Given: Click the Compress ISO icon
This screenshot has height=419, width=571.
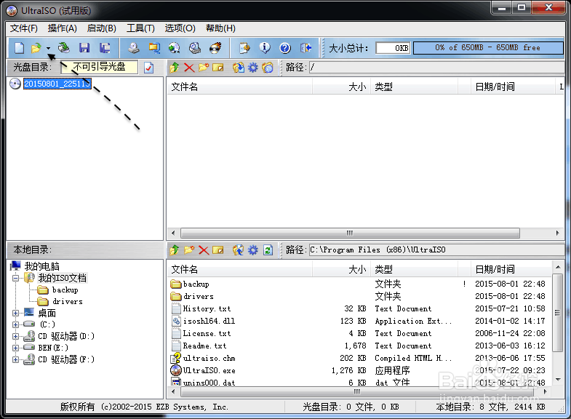Looking at the screenshot, I should tap(154, 48).
